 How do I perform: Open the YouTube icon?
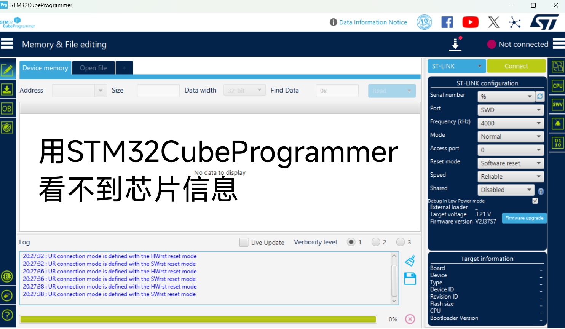click(471, 22)
